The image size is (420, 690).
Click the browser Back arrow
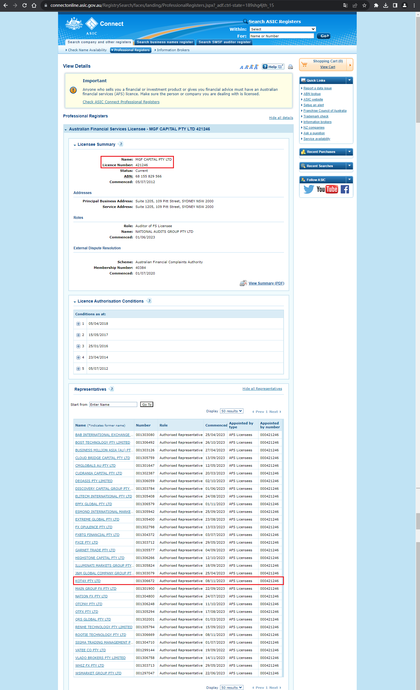6,5
